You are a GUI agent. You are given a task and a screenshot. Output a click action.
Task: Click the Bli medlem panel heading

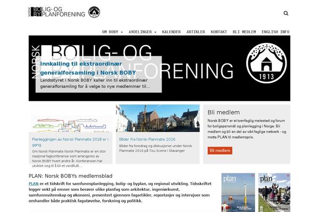(x=224, y=112)
